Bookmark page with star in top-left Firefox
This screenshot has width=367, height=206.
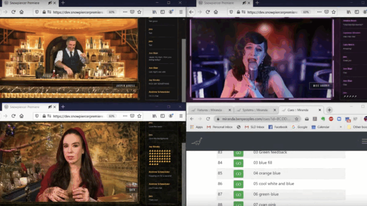tap(140, 12)
